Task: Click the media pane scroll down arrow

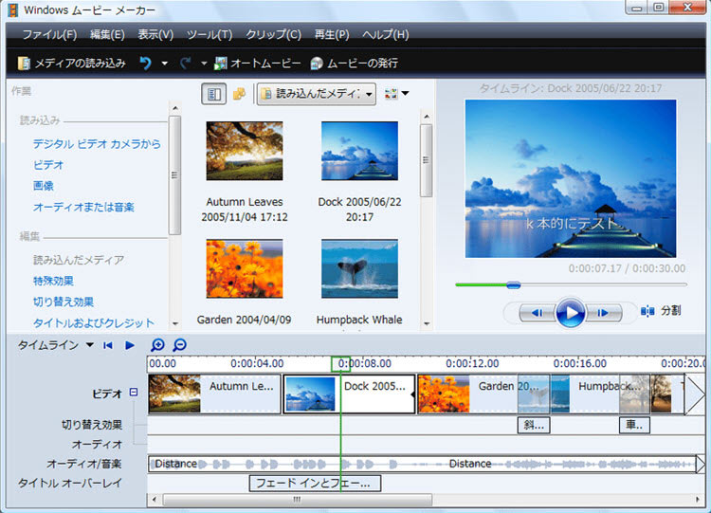Action: [427, 324]
